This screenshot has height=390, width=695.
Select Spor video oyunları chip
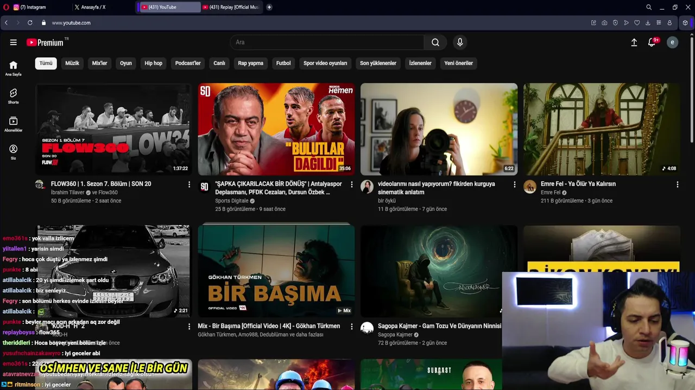[x=325, y=63]
